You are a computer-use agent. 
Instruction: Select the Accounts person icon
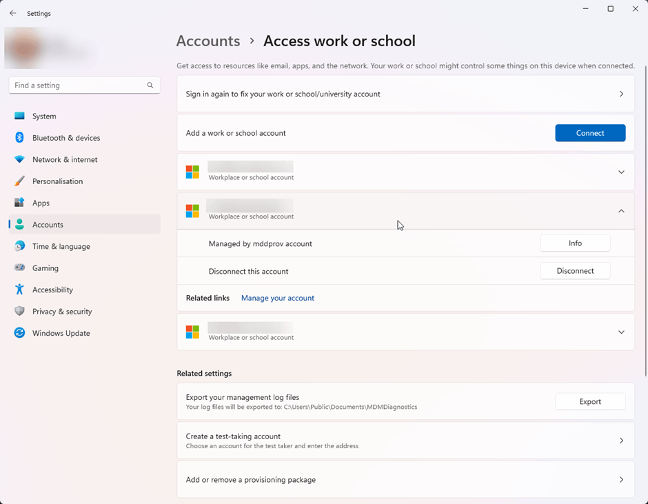click(19, 224)
